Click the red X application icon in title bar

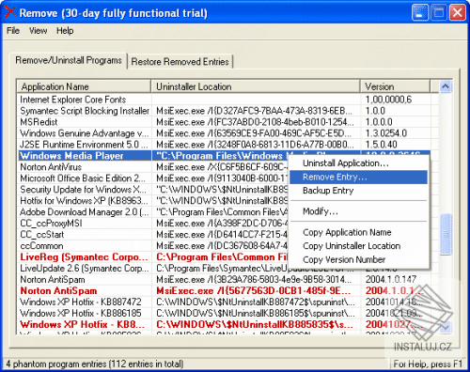(9, 12)
